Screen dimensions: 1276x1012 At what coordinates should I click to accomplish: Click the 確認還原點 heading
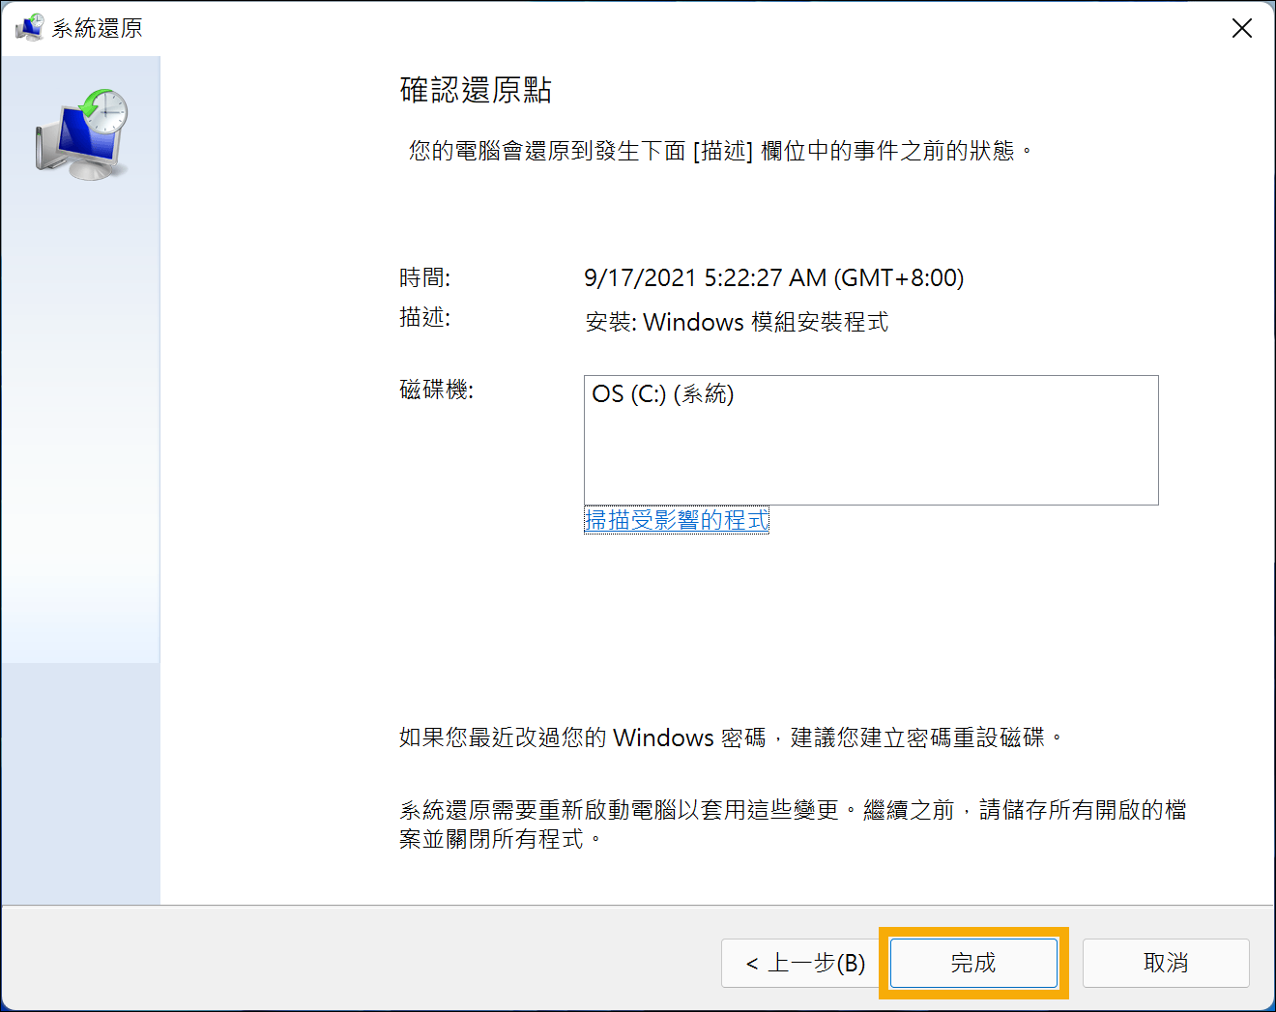[476, 90]
